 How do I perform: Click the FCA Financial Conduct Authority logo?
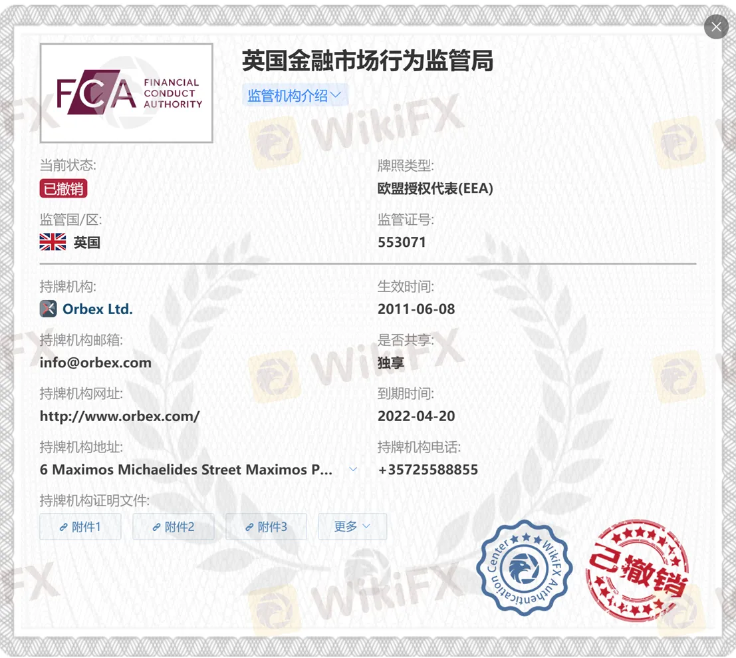[126, 93]
